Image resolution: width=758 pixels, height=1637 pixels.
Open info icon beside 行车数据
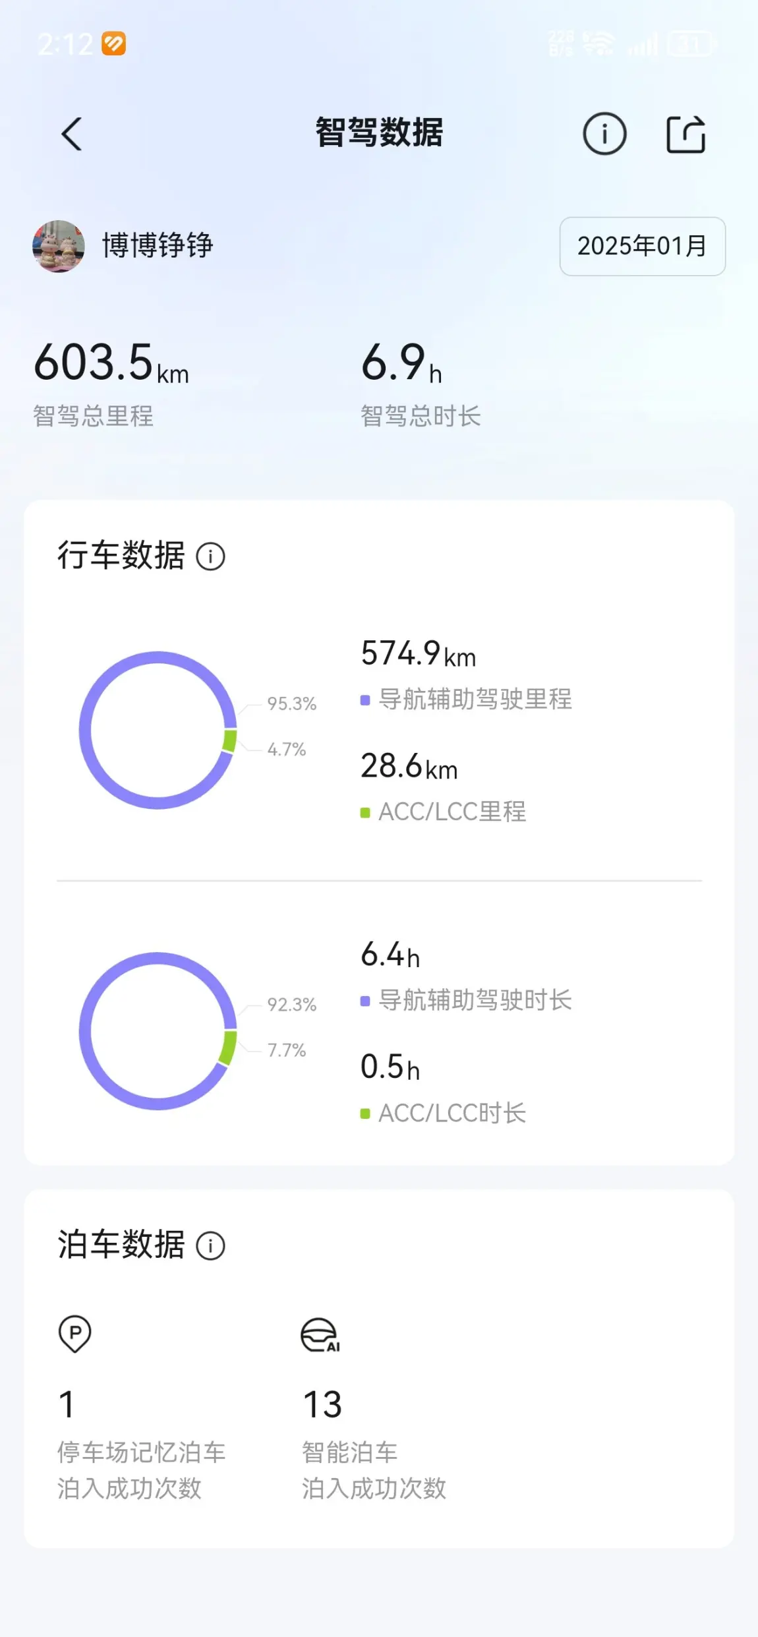[211, 556]
